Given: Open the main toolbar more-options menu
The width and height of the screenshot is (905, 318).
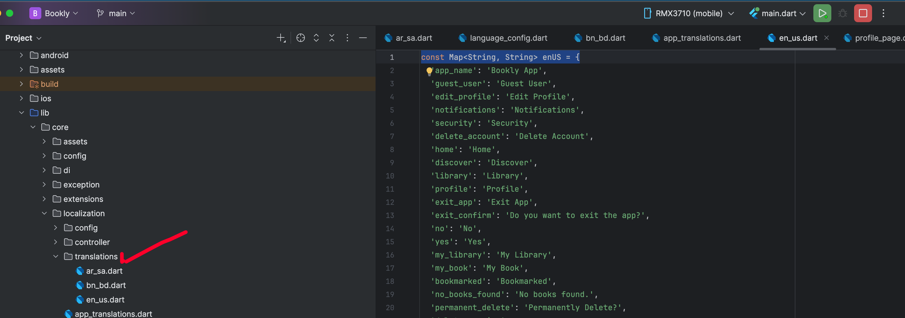Looking at the screenshot, I should tap(883, 13).
